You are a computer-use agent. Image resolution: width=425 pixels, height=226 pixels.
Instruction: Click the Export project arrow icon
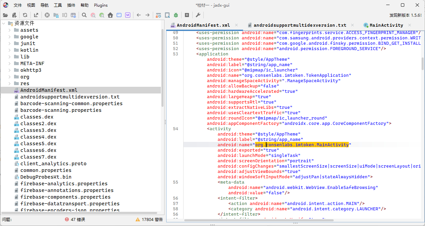[x=36, y=15]
